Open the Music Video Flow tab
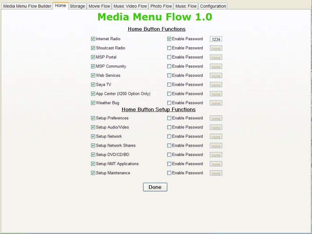 (x=130, y=6)
